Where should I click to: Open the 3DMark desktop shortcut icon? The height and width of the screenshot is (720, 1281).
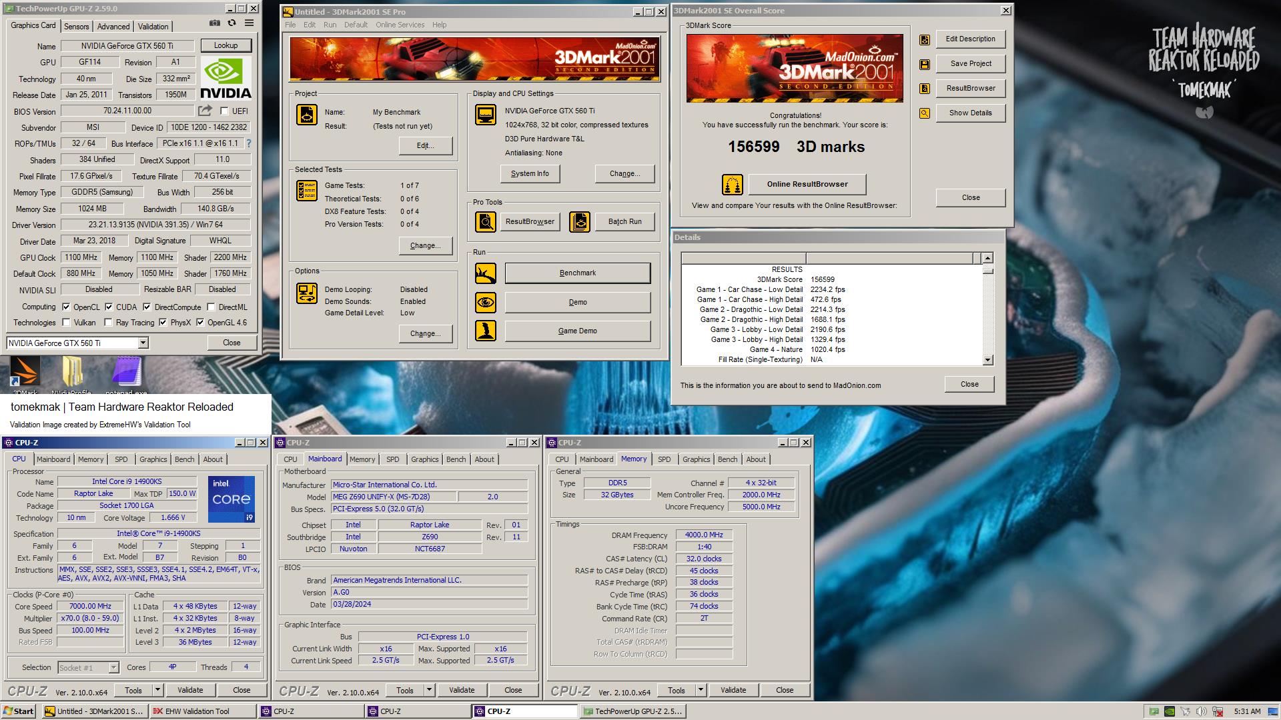point(25,372)
